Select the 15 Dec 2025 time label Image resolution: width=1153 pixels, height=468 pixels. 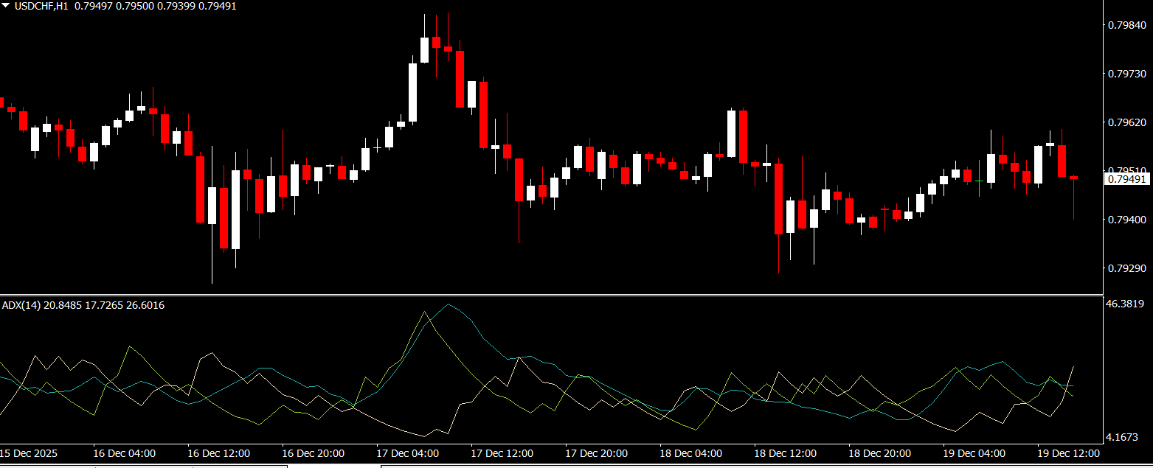click(x=29, y=453)
